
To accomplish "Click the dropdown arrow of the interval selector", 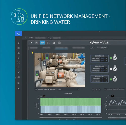I will point(78,90).
